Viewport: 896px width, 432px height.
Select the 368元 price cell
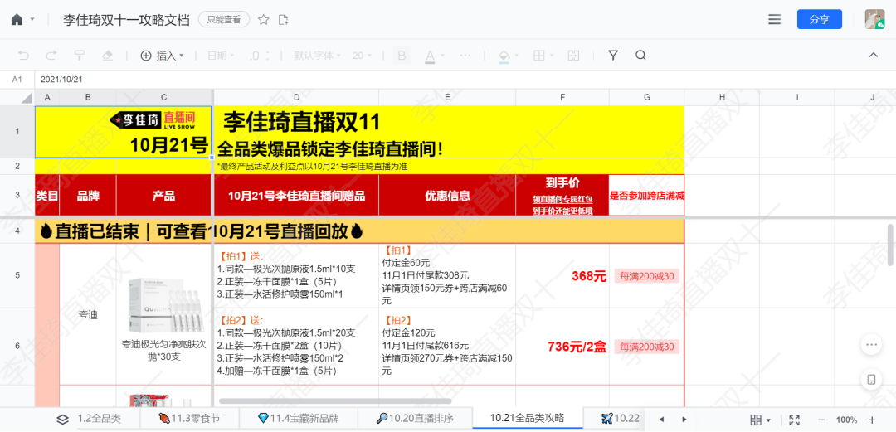(562, 276)
